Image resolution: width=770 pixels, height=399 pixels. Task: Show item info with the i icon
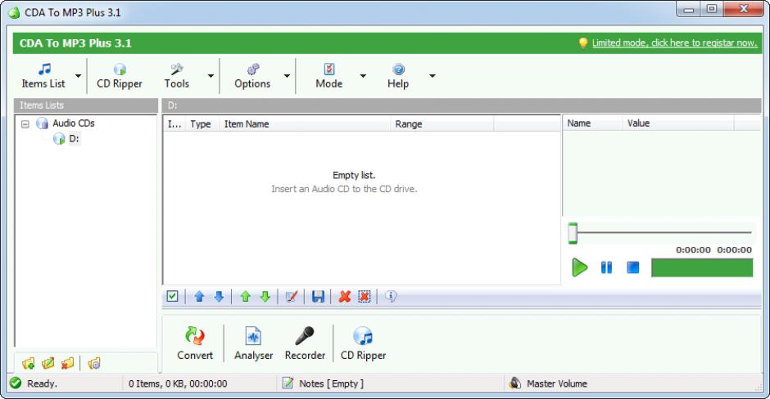point(391,296)
